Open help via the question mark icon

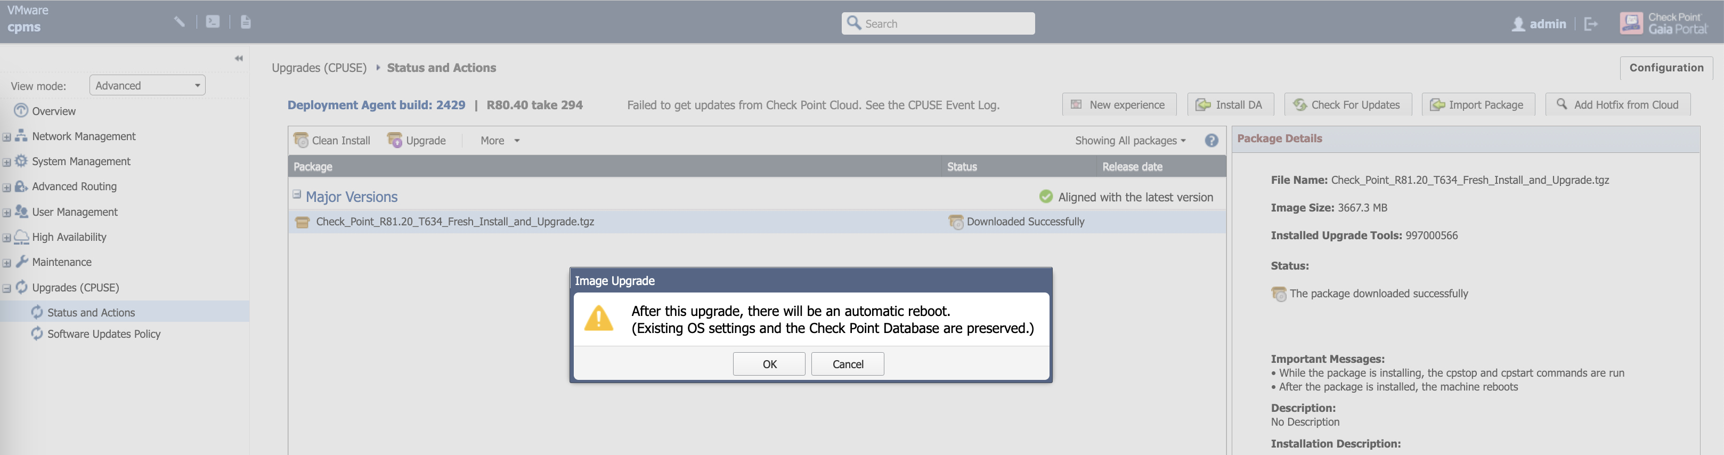[x=1211, y=141]
